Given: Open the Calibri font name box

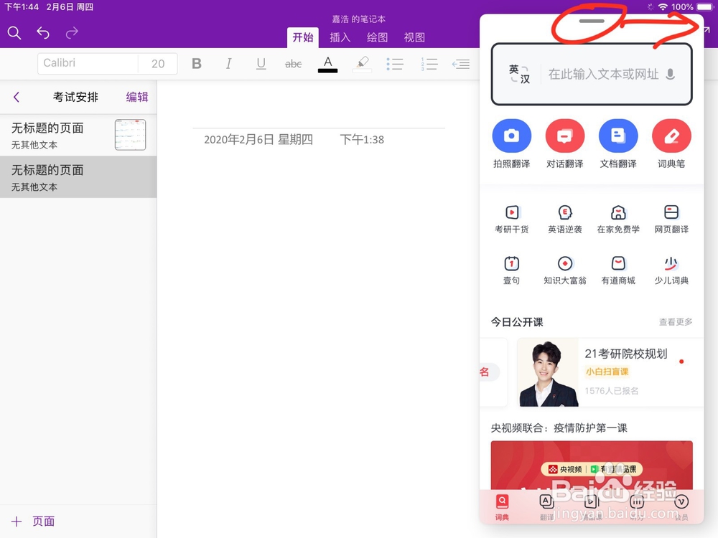Looking at the screenshot, I should pyautogui.click(x=88, y=64).
